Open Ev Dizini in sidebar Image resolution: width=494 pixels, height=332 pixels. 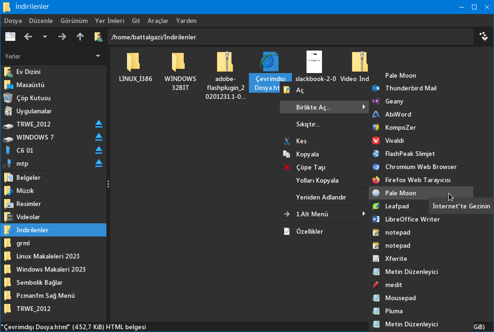(x=53, y=72)
